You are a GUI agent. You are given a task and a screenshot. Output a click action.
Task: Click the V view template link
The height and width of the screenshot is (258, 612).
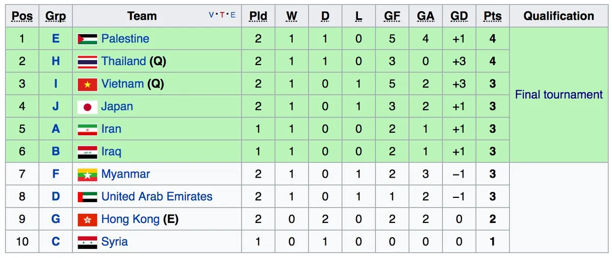click(x=212, y=15)
